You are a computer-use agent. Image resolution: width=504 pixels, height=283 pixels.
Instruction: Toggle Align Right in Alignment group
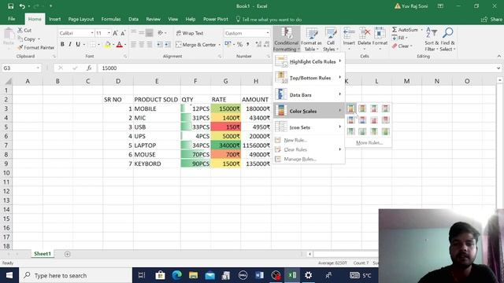pyautogui.click(x=149, y=45)
